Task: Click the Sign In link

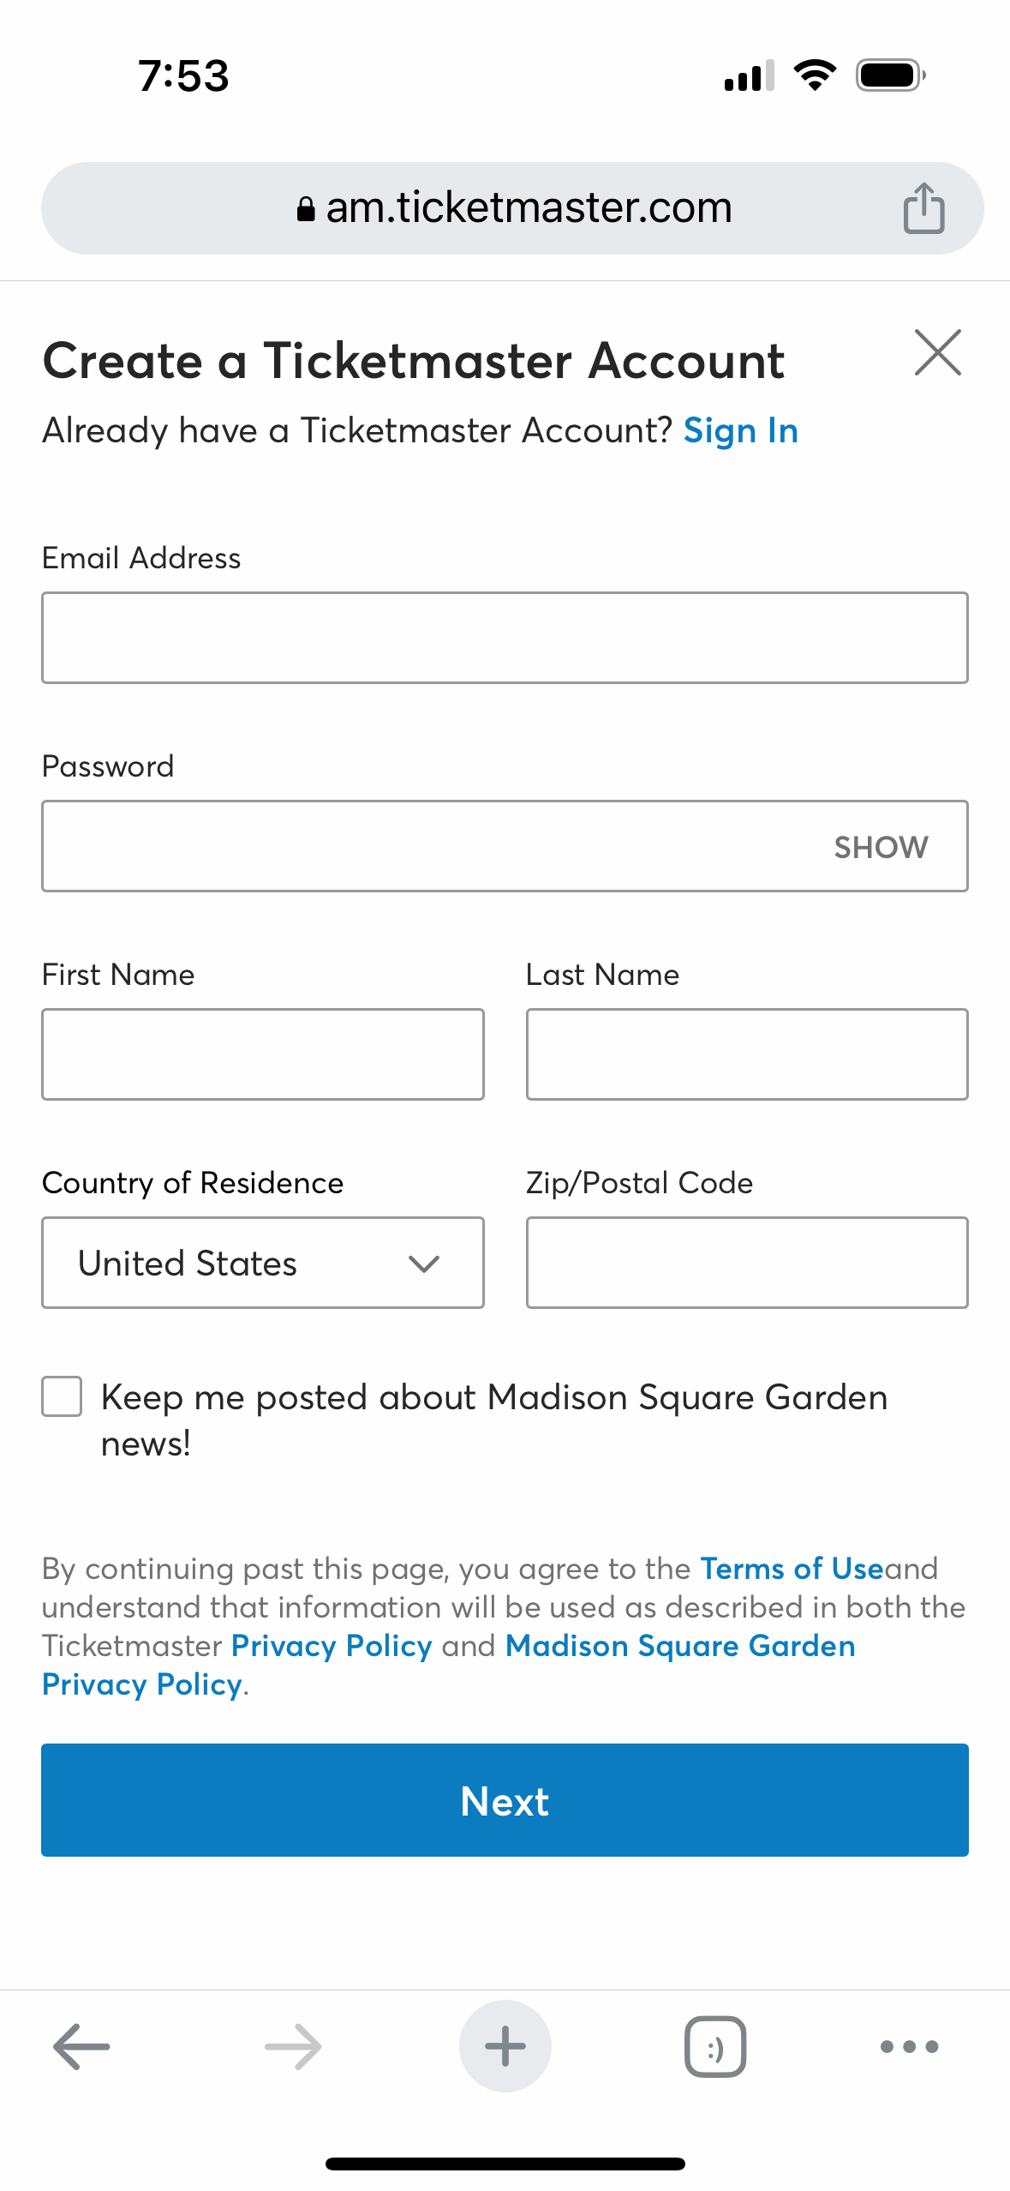Action: (x=740, y=430)
